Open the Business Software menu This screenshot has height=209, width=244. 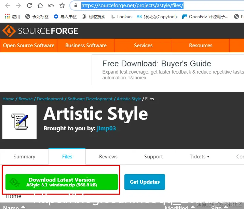click(86, 45)
